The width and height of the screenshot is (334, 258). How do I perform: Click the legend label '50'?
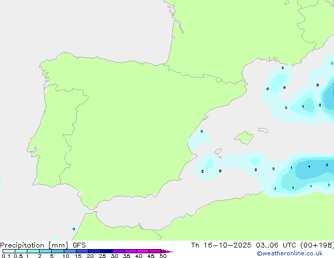[163, 256]
